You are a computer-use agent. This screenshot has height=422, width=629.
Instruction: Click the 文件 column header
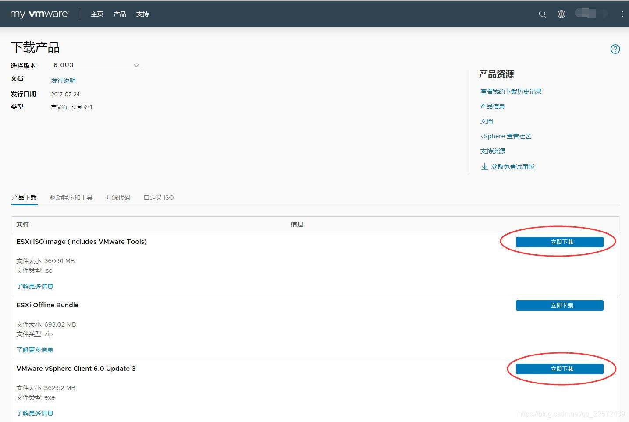[23, 224]
